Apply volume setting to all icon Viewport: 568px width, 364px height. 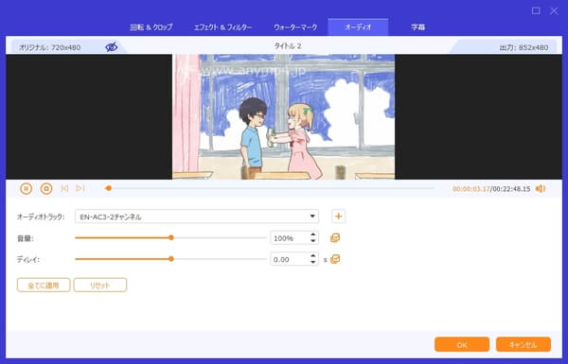pos(335,237)
